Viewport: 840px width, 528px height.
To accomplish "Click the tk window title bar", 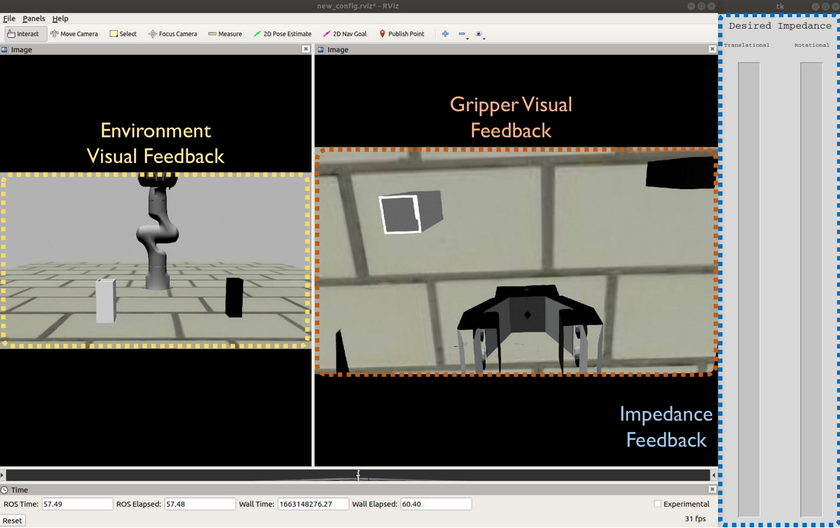I will (x=779, y=6).
